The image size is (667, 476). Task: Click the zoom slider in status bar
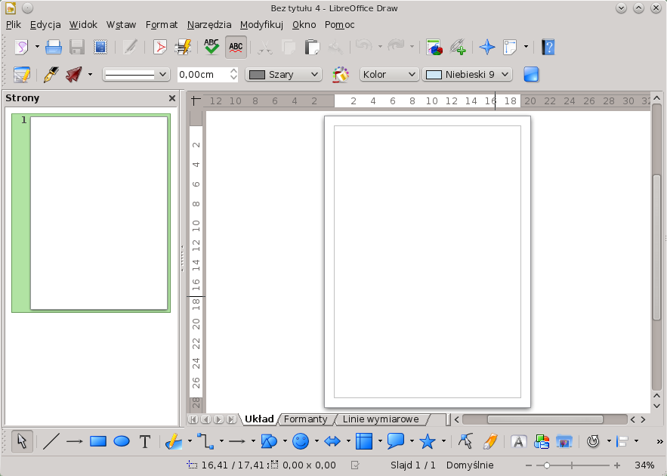573,465
